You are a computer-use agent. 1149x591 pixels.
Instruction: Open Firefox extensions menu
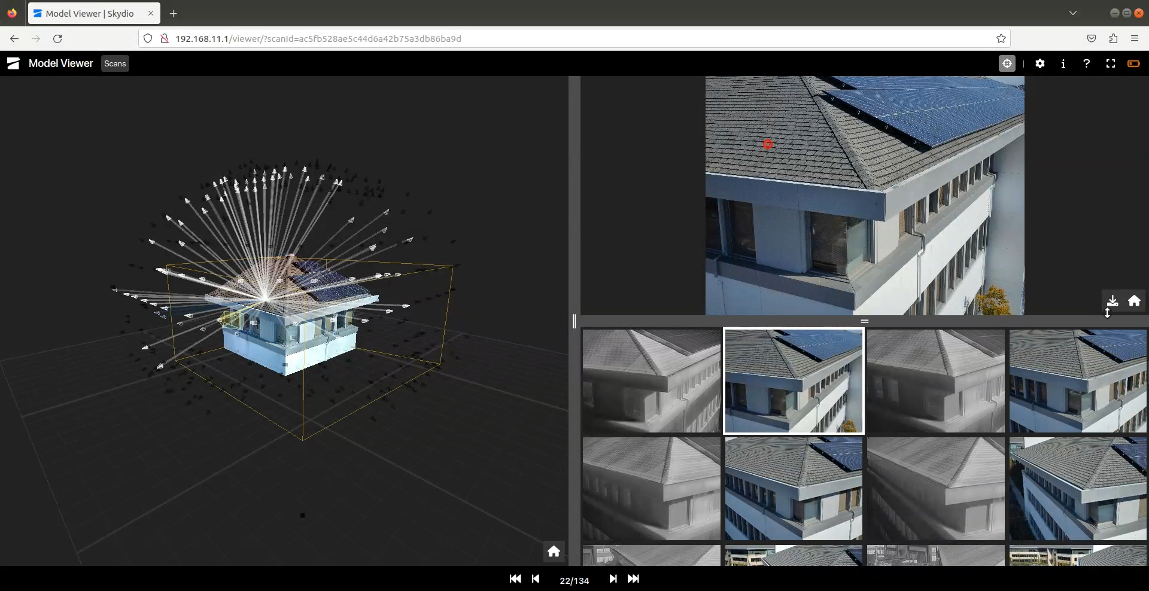pyautogui.click(x=1113, y=38)
